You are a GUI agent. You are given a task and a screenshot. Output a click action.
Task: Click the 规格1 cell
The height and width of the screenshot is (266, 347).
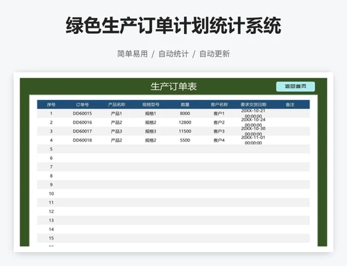coord(151,113)
